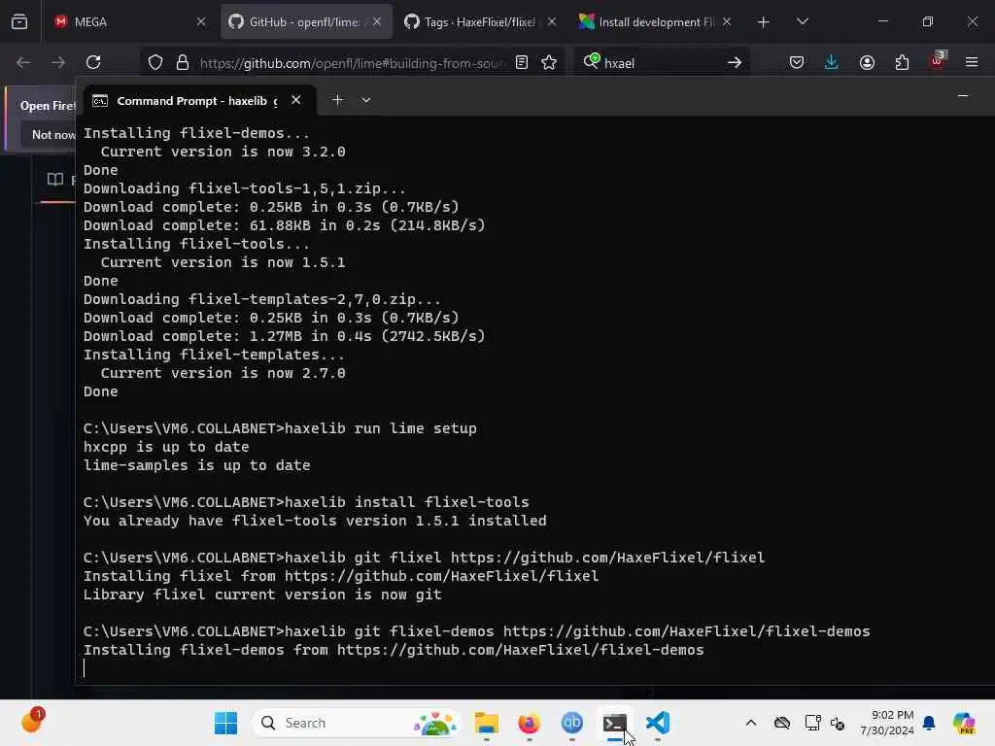Minimize the terminal window
Viewport: 995px width, 746px height.
click(963, 96)
